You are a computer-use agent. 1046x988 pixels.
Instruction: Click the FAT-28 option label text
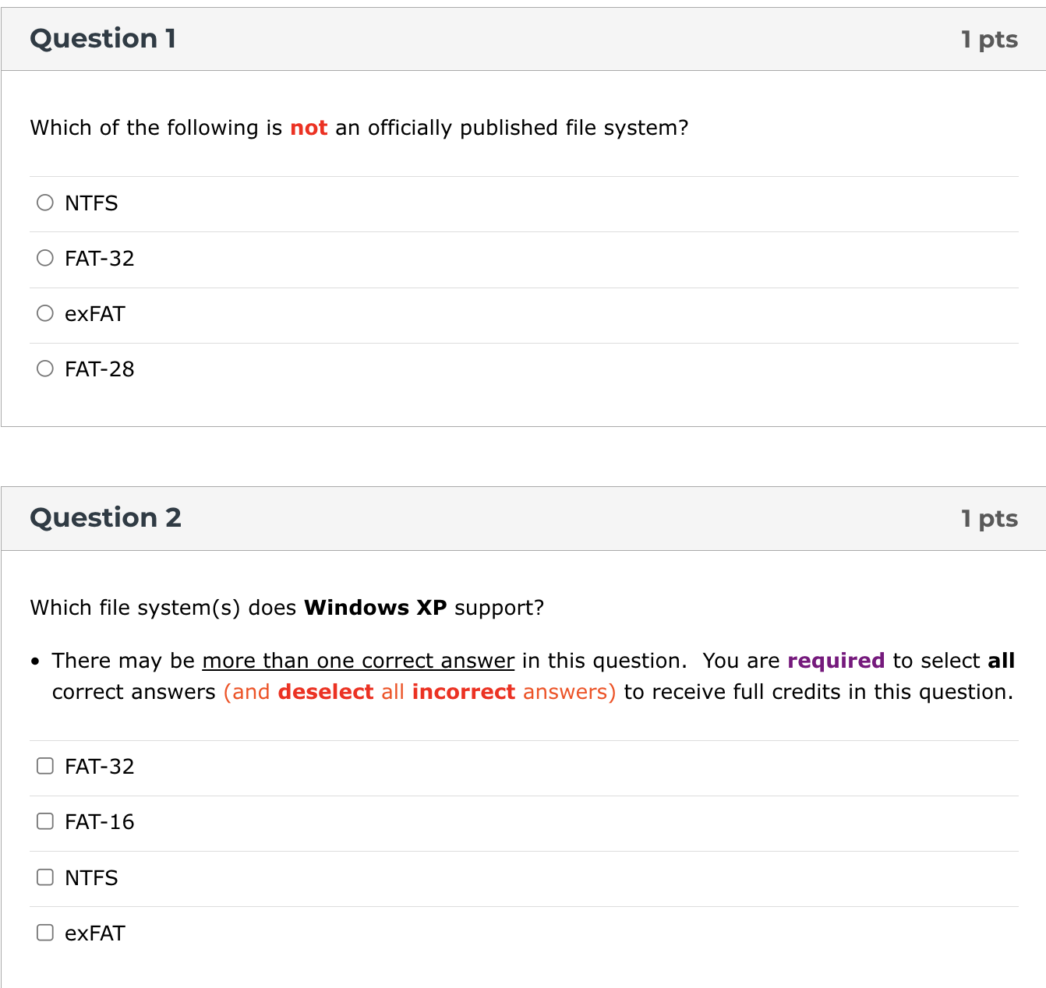pyautogui.click(x=100, y=369)
